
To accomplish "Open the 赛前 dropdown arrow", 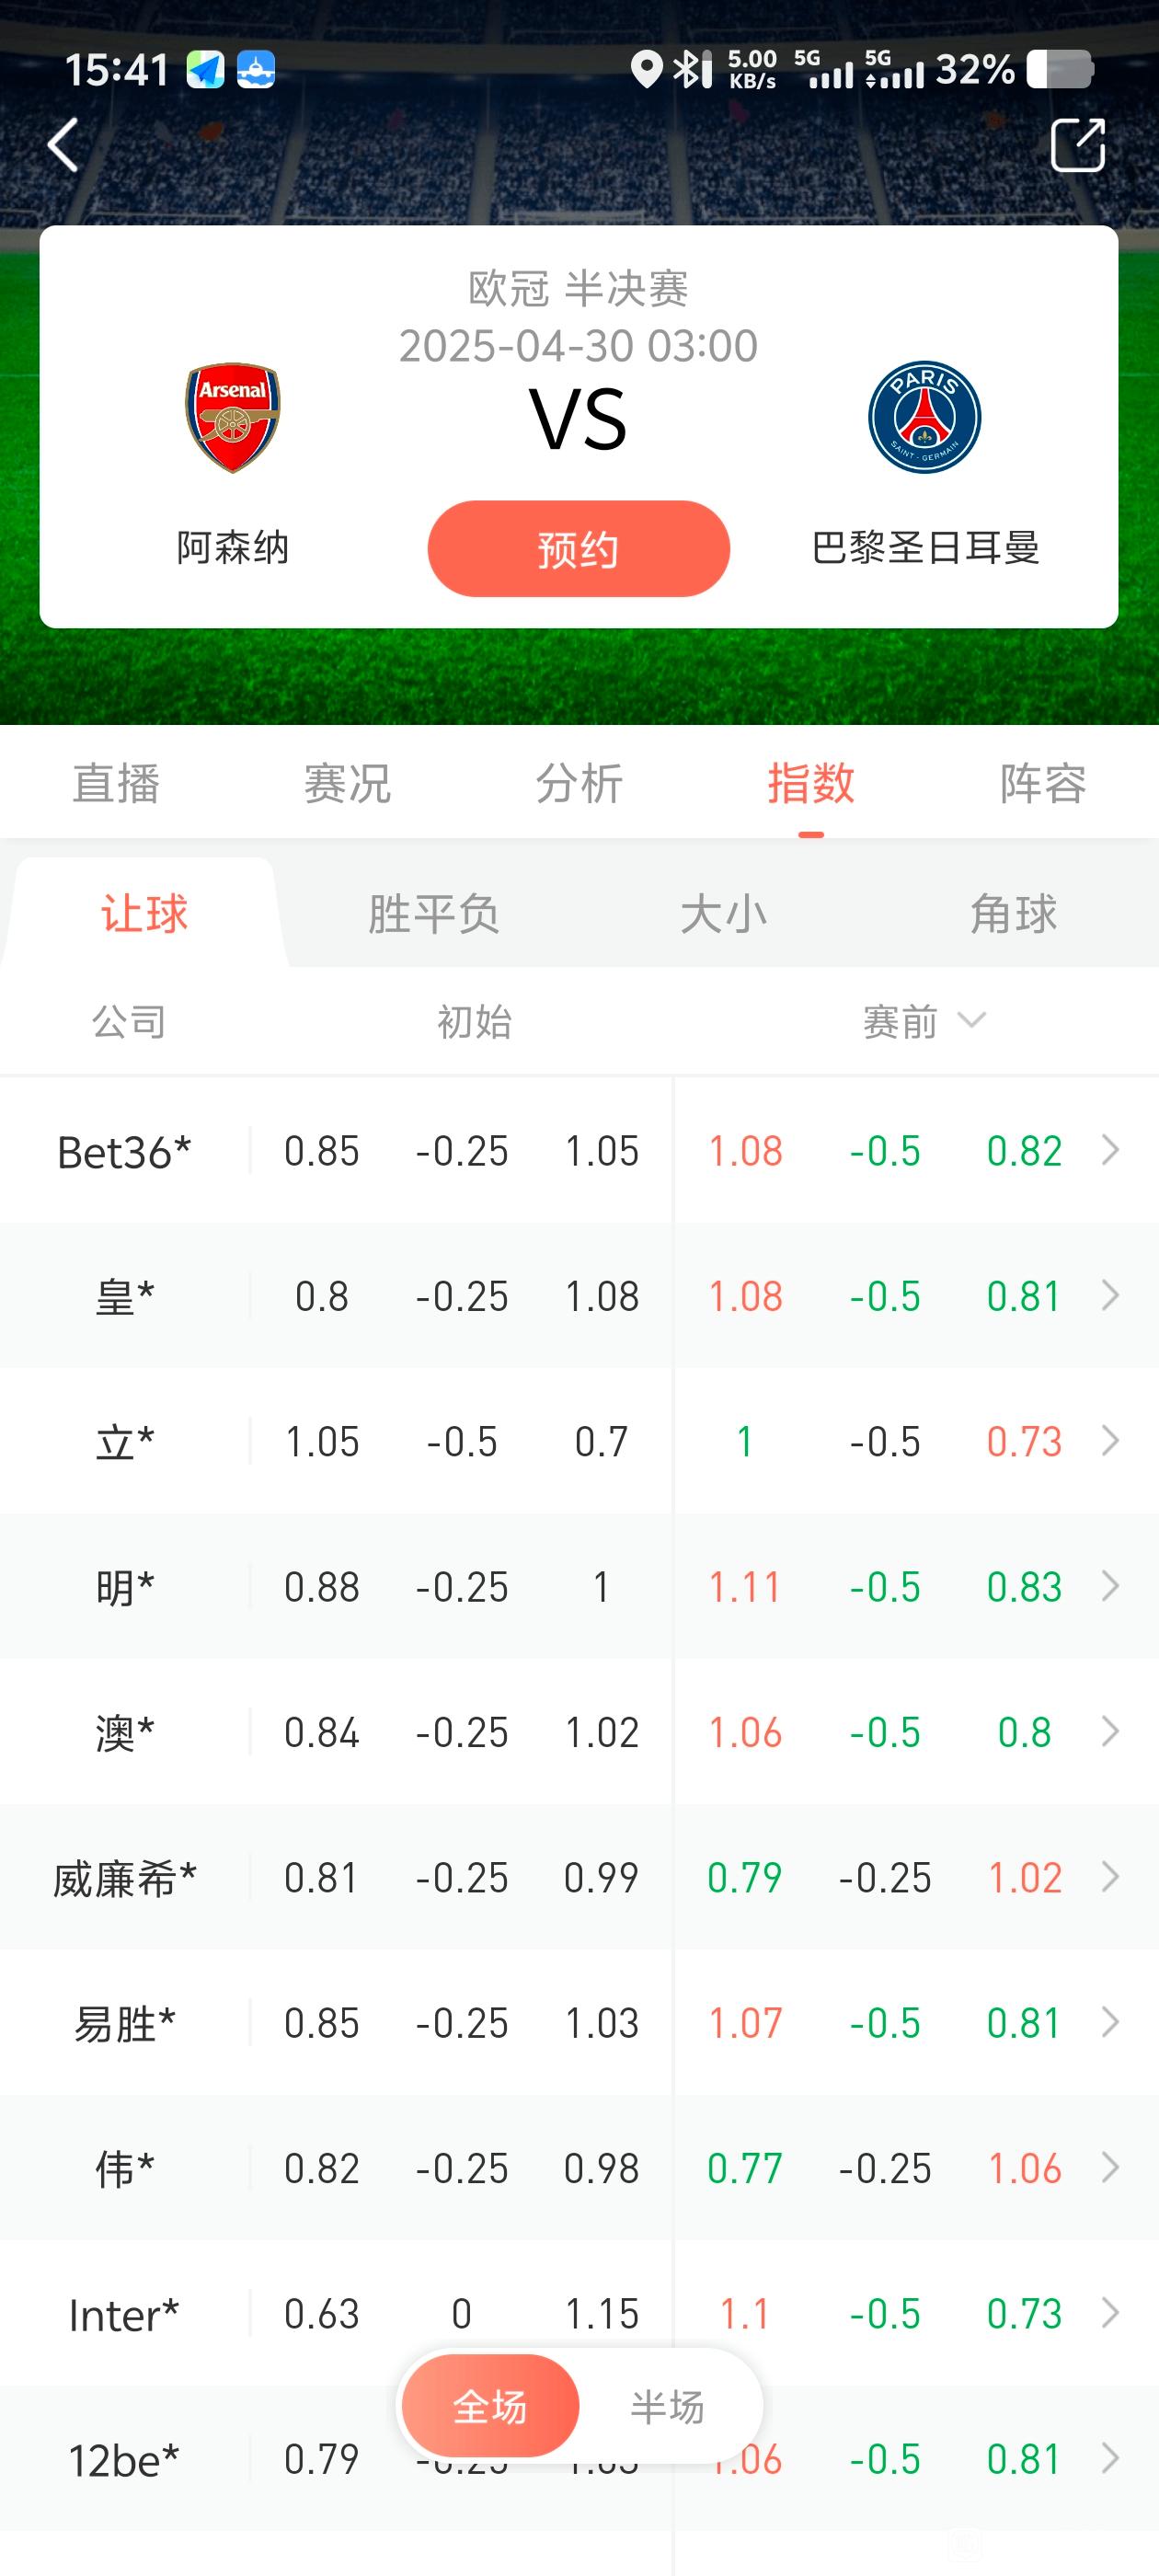I will [x=971, y=1020].
